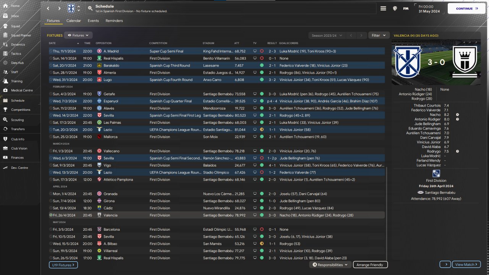Open the Data Hub sidebar icon
This screenshot has height=275, width=489.
5,63
